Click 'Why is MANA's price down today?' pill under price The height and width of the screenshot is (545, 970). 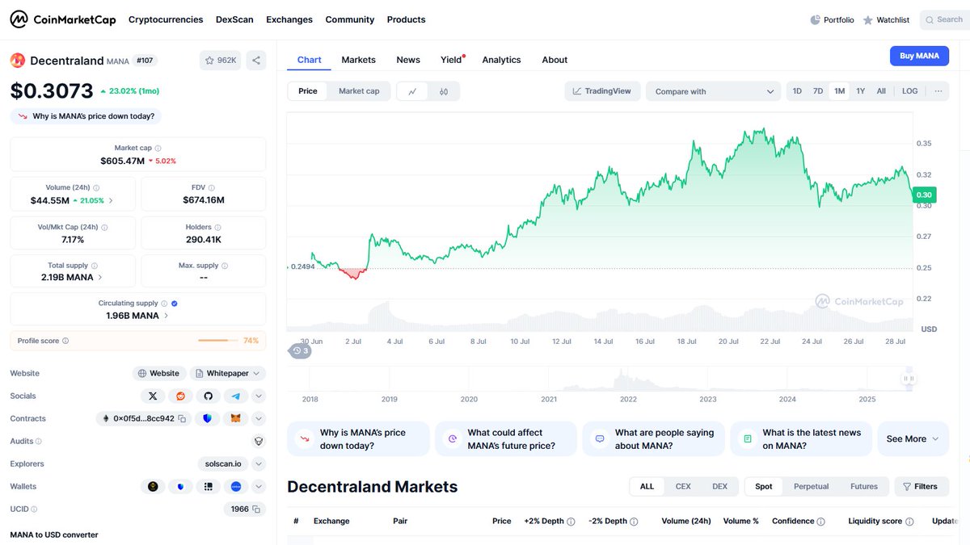(x=86, y=116)
